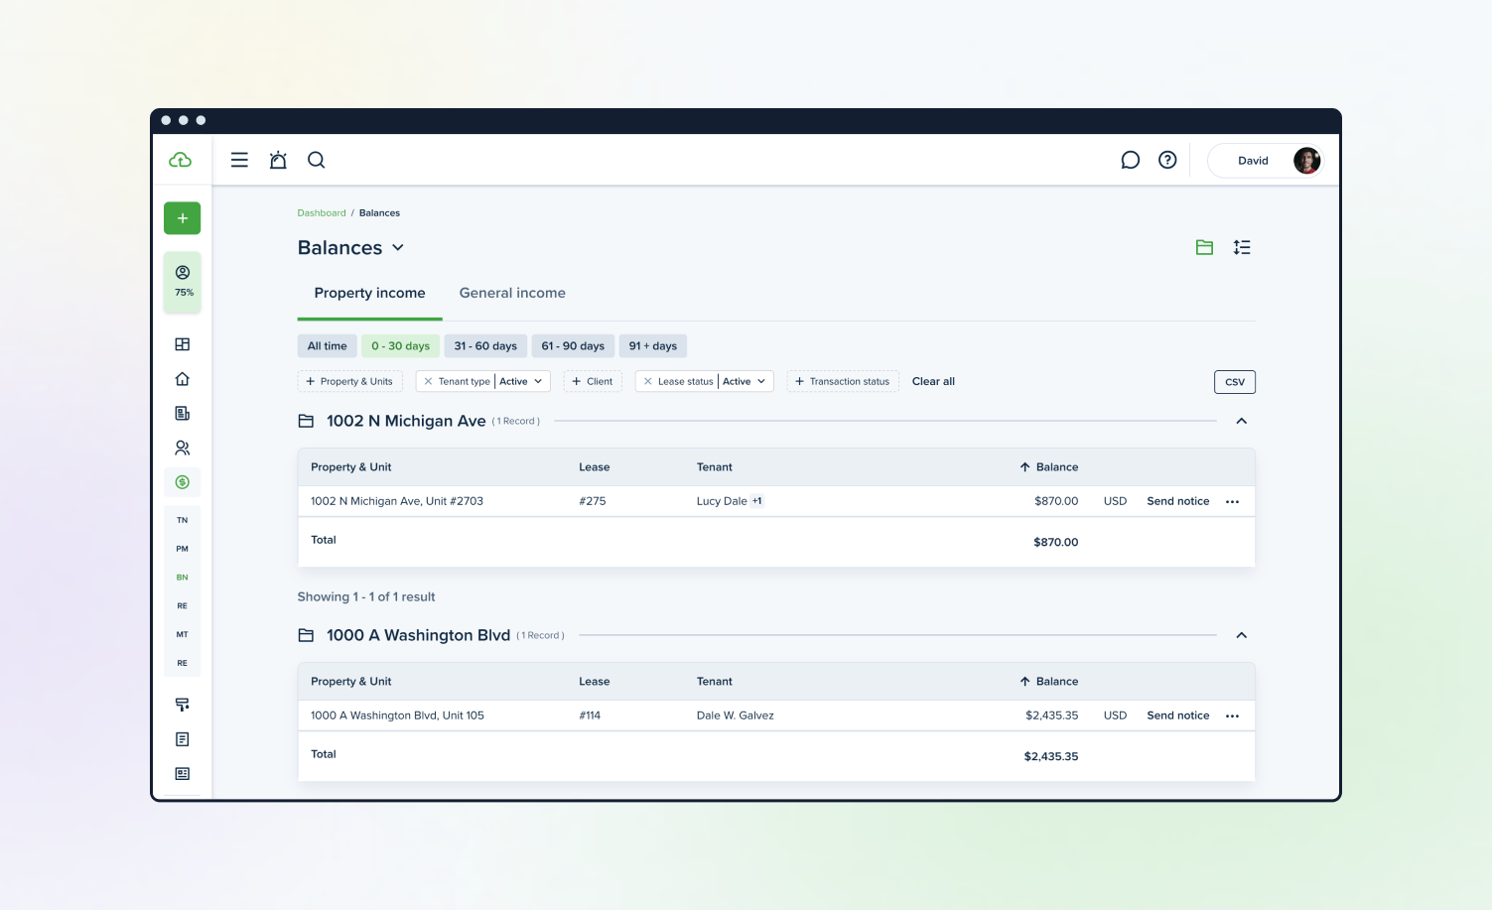Click the list sort view icon
This screenshot has height=910, width=1492.
tap(1242, 247)
